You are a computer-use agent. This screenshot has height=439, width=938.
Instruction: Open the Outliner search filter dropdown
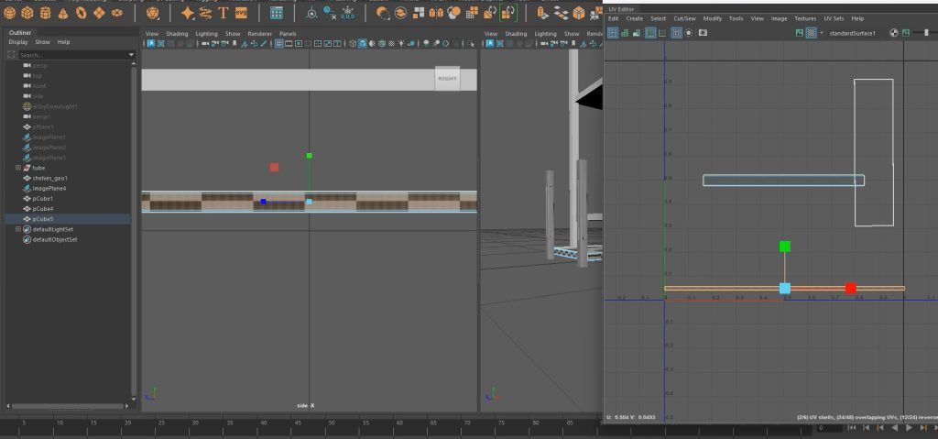click(131, 55)
